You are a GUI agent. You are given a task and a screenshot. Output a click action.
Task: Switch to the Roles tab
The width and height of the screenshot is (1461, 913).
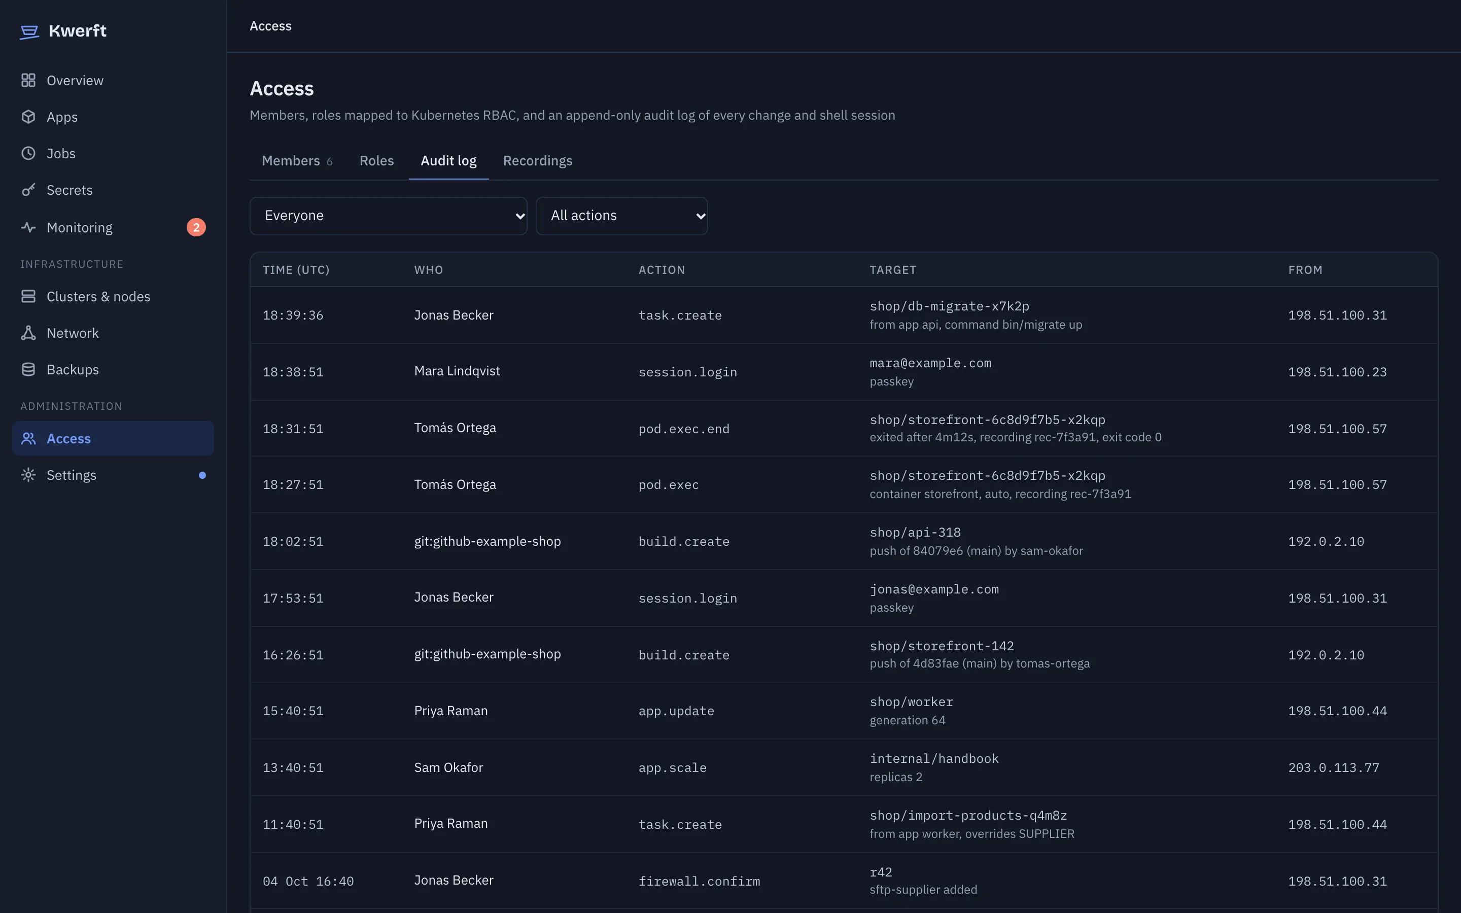point(377,161)
